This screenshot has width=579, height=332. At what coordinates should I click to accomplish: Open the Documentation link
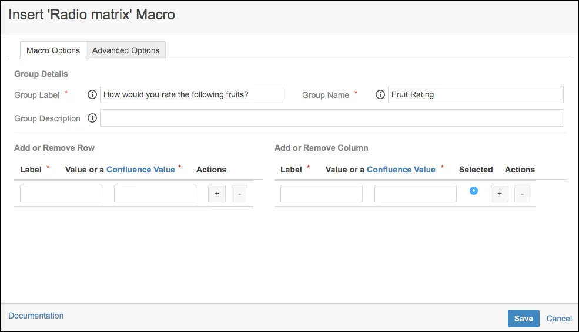click(x=36, y=316)
